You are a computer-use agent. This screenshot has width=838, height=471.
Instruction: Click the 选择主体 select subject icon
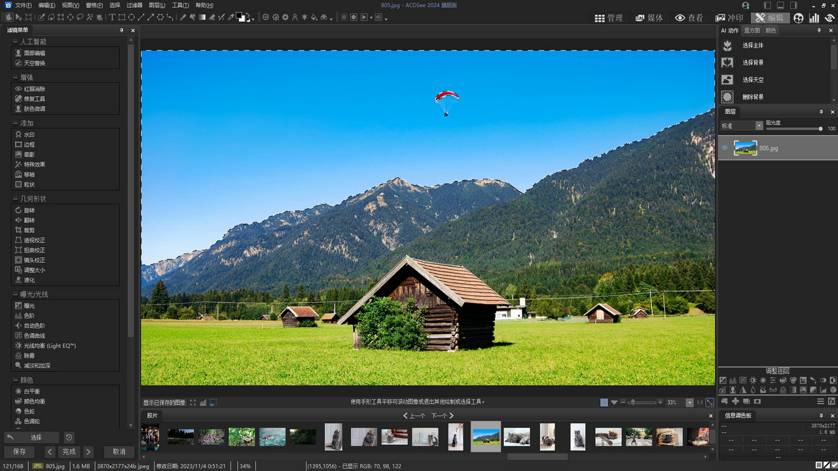pos(727,46)
